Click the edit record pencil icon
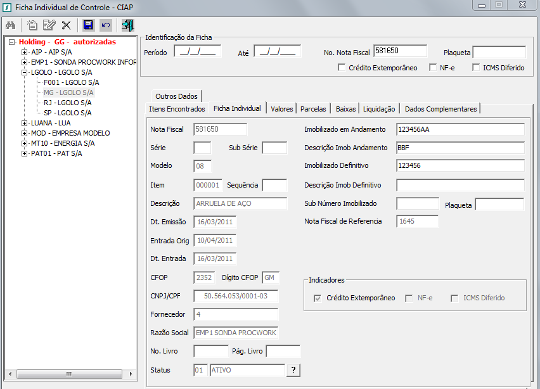 point(49,25)
